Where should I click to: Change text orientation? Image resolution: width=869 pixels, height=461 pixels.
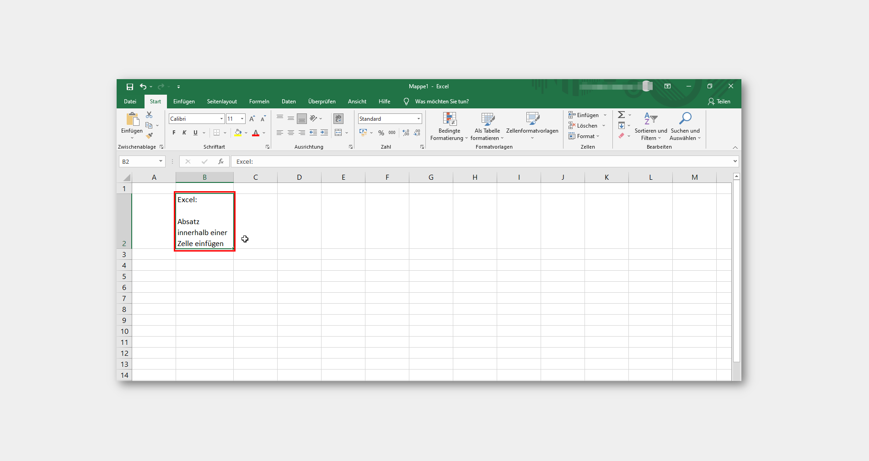[x=313, y=118]
